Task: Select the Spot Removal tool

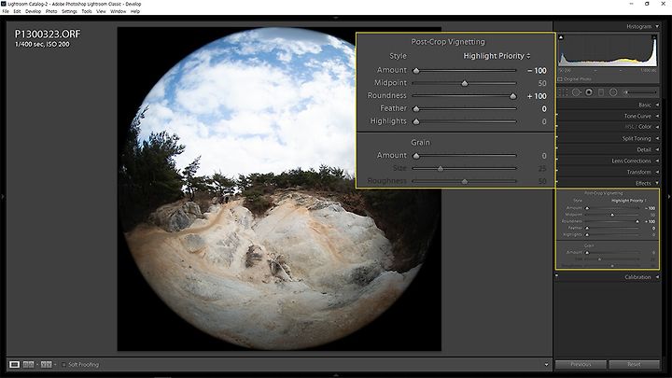Action: tap(576, 92)
